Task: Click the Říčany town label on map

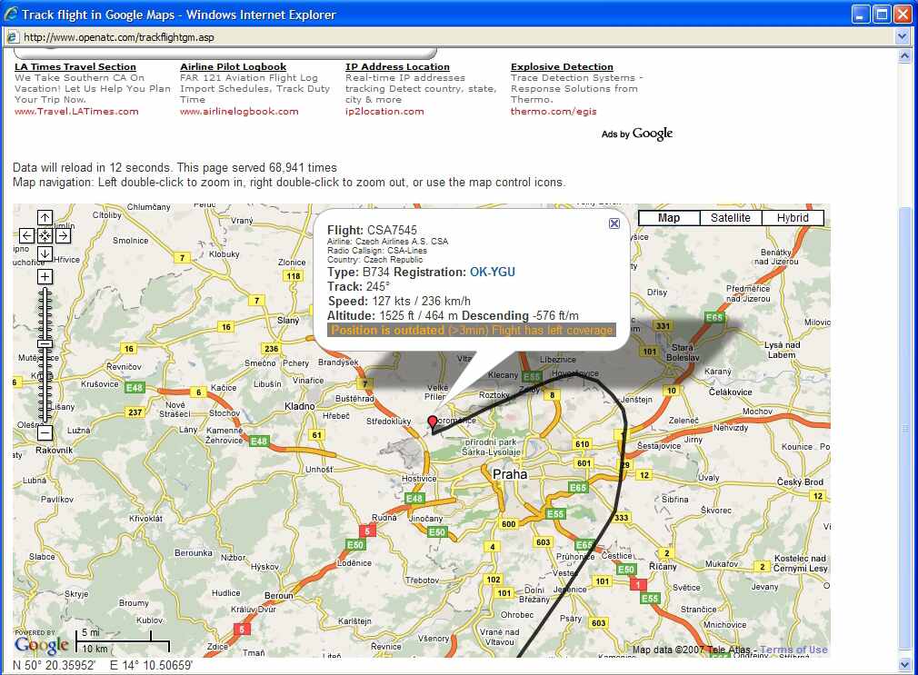Action: [x=663, y=567]
